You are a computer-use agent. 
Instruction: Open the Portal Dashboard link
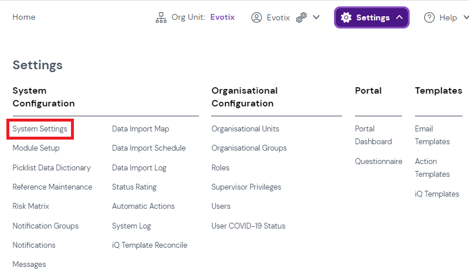[x=373, y=135]
